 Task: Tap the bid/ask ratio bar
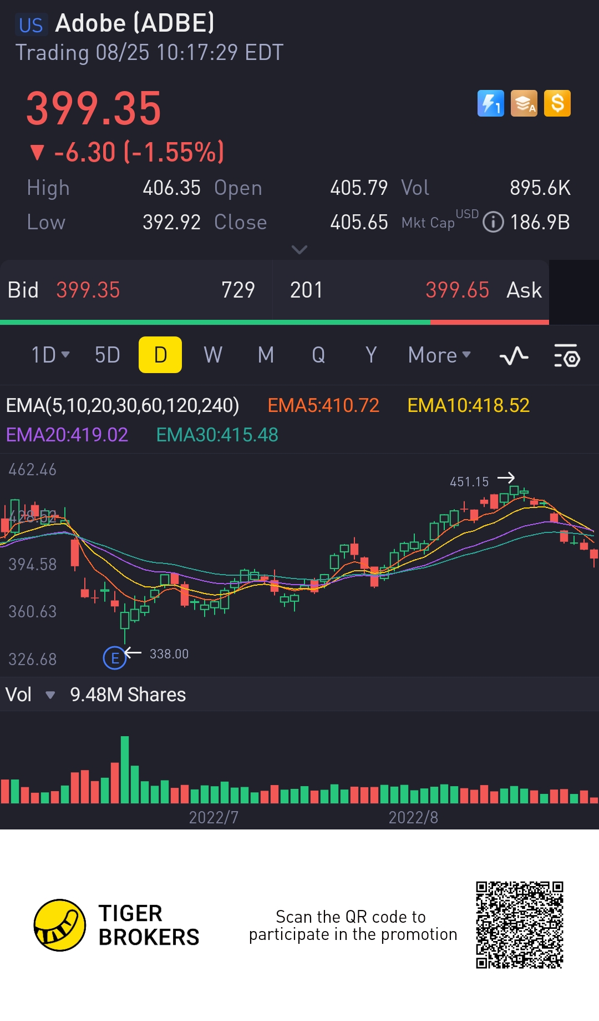coord(275,322)
